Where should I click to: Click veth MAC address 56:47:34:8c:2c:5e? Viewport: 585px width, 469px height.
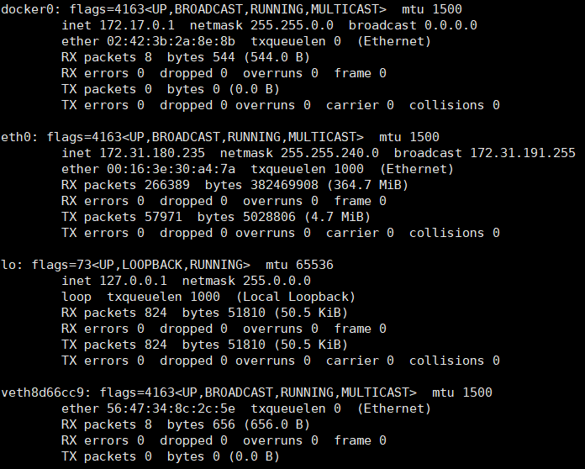coord(171,408)
